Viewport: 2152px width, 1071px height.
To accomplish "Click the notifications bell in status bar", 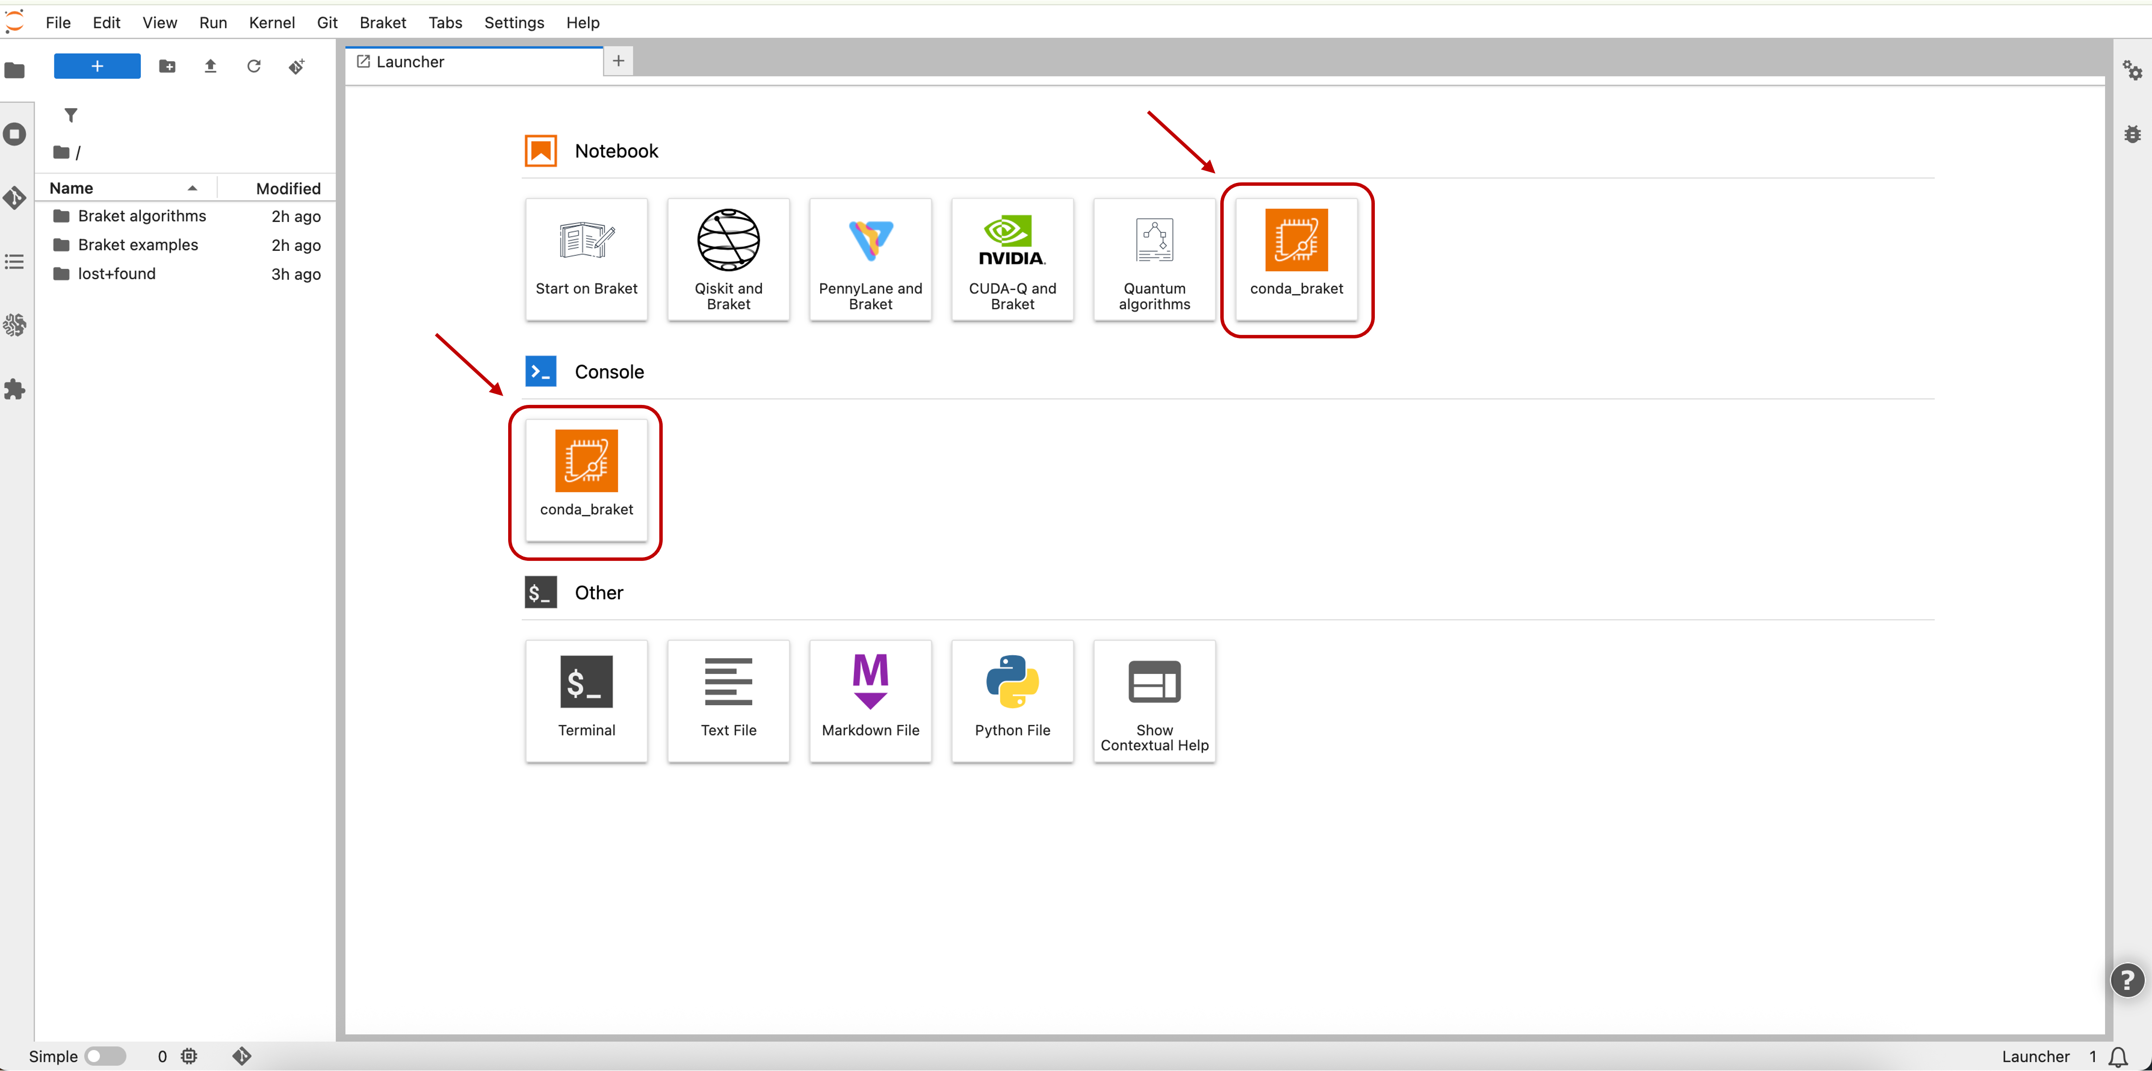I will [x=2118, y=1057].
